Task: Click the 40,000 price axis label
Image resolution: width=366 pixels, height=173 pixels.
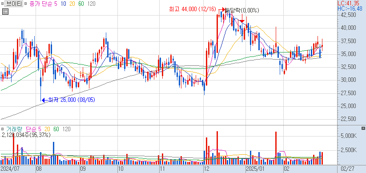Action: pos(349,28)
